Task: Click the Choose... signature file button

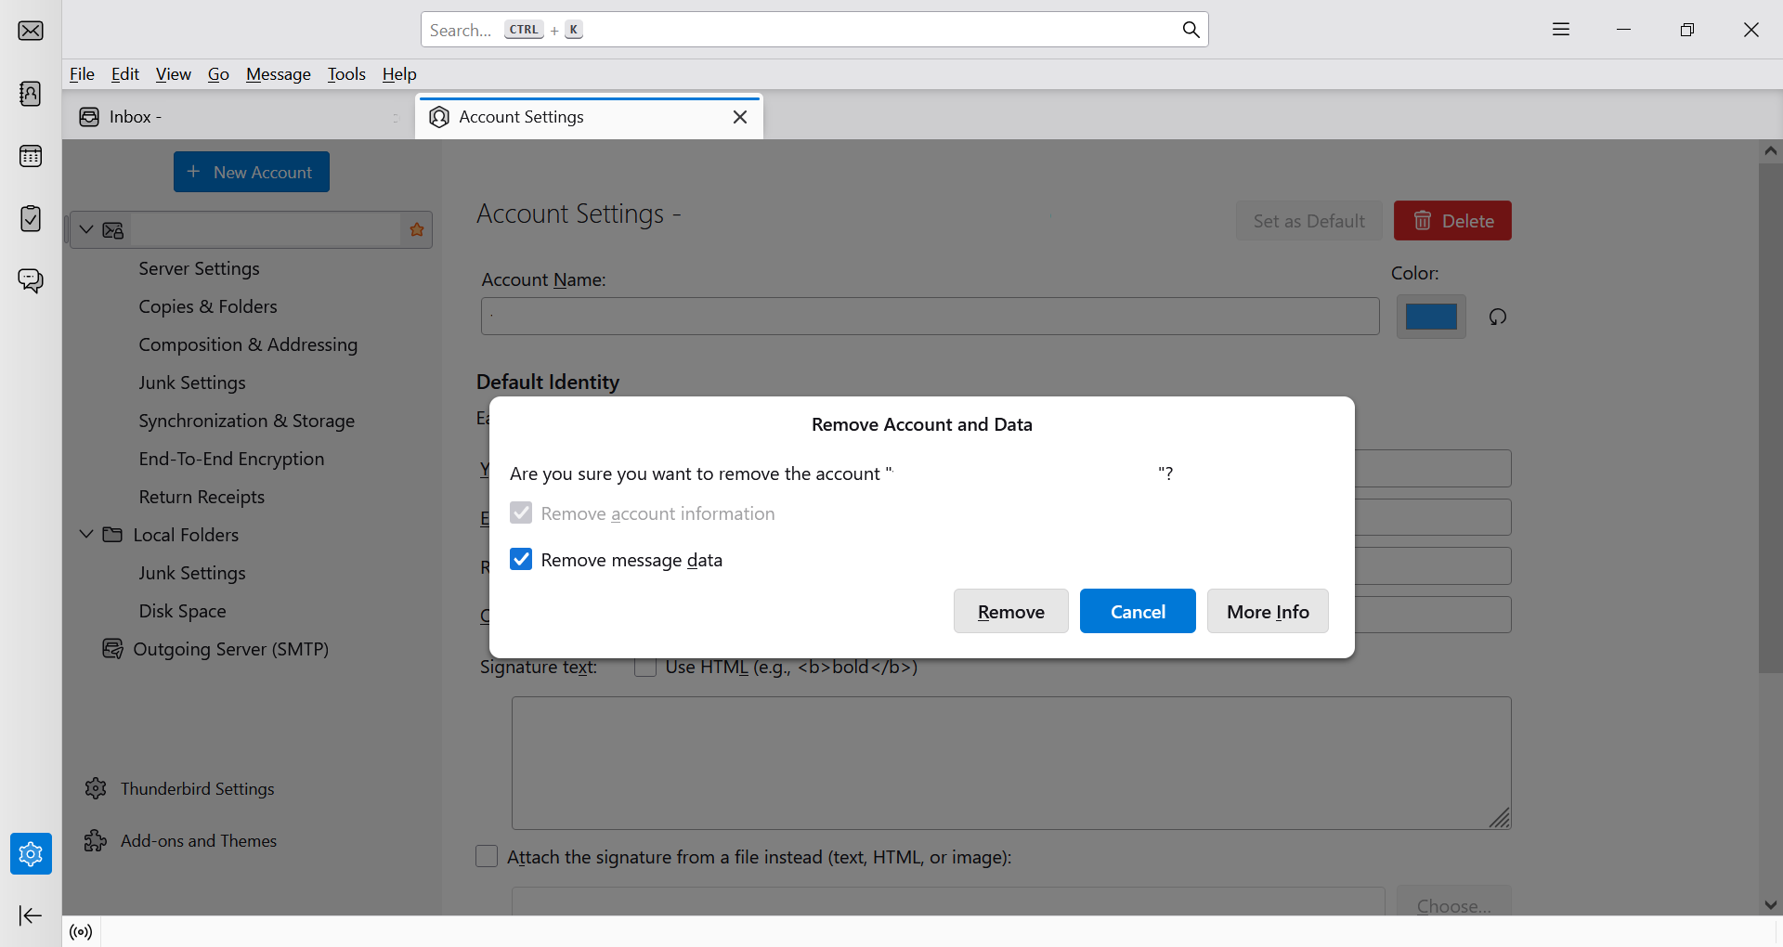Action: coord(1454,903)
